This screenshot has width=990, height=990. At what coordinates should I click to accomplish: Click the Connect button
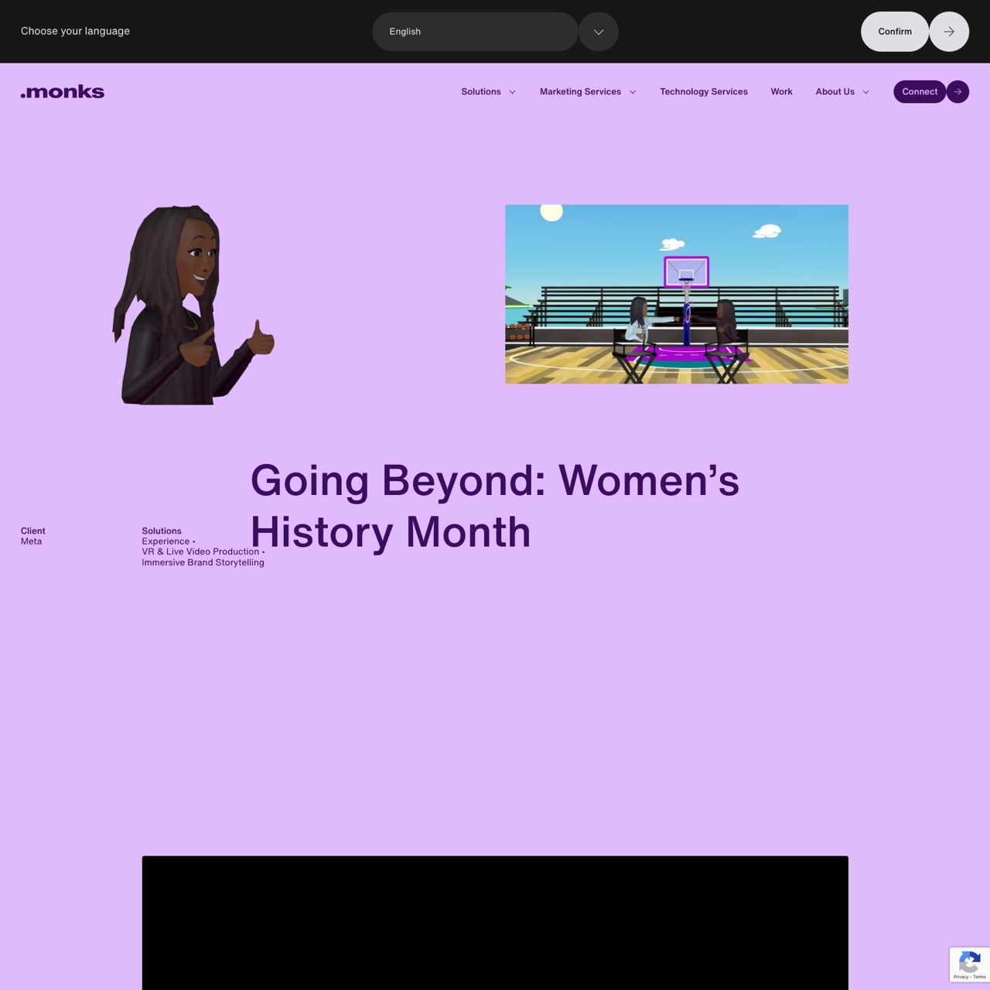click(919, 92)
